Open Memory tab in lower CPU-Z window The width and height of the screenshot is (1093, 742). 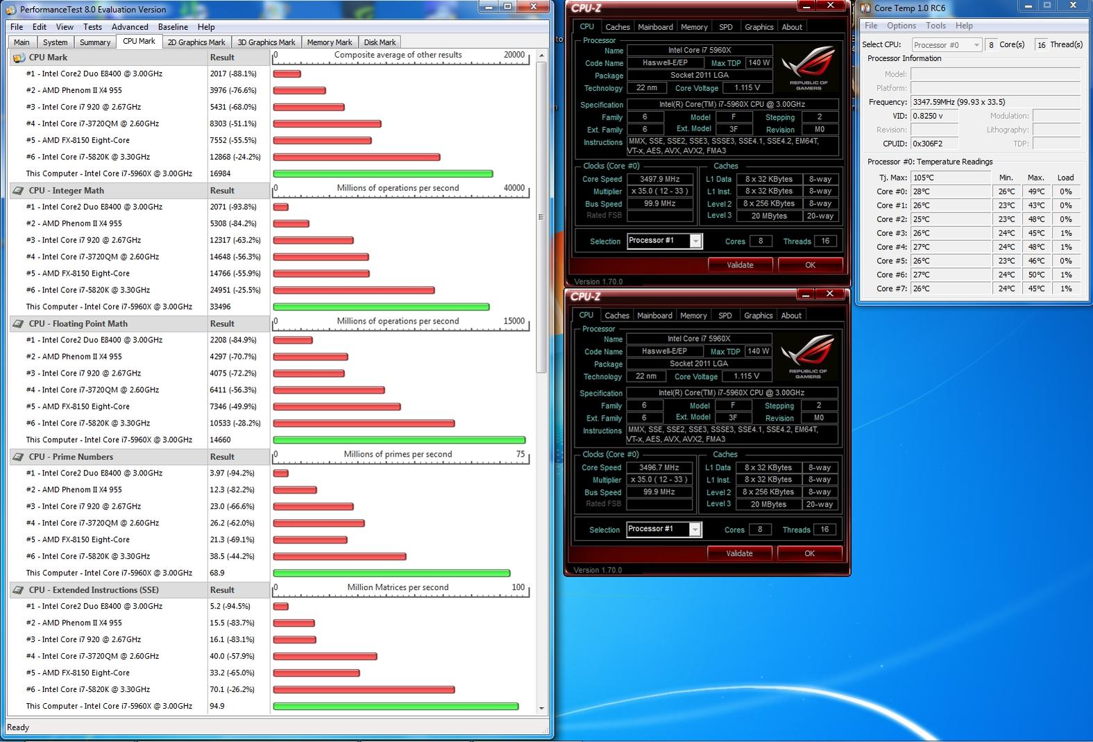click(x=693, y=316)
